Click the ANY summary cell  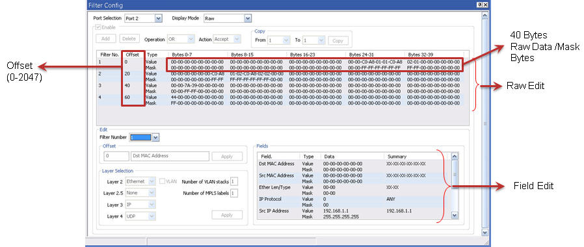click(391, 199)
